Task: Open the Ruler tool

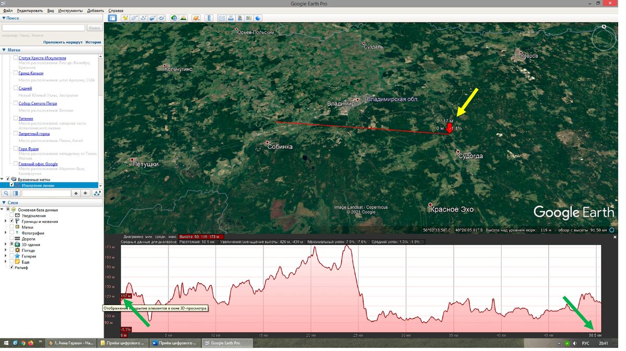Action: pos(209,18)
